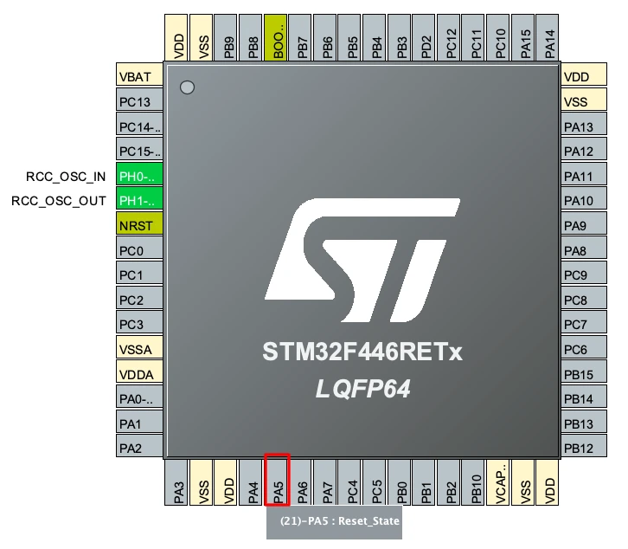Select the PC15 oscillator pin
The width and height of the screenshot is (628, 549).
click(x=139, y=148)
